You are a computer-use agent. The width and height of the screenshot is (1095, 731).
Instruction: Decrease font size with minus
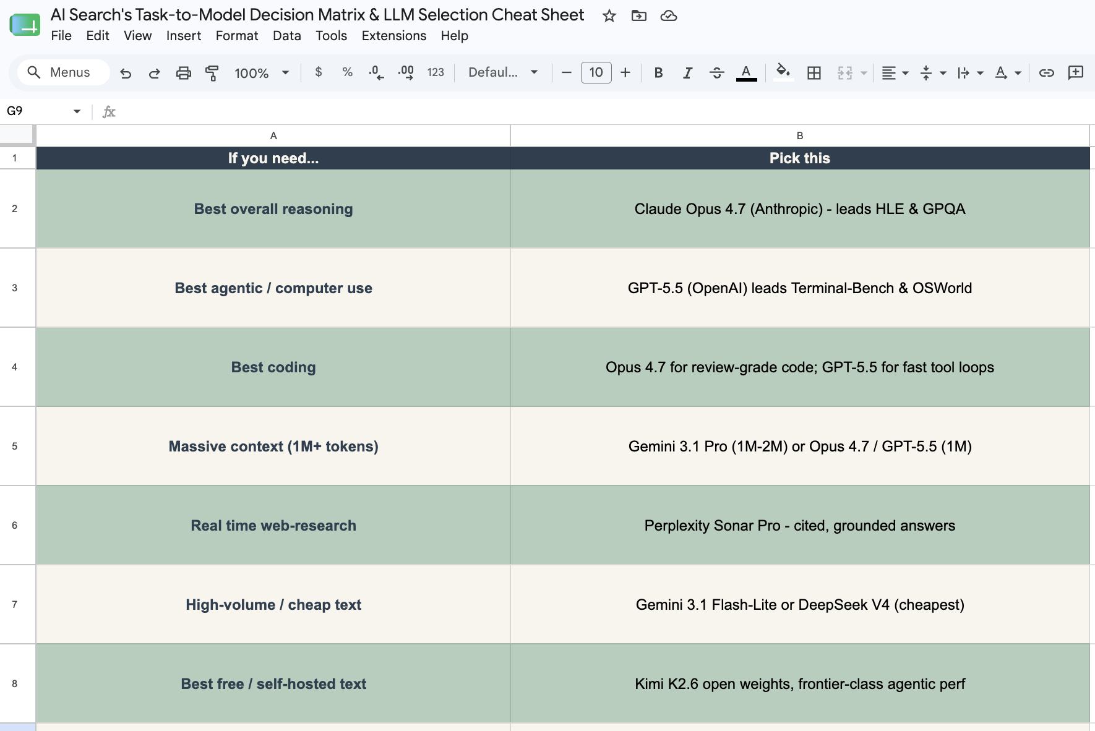pos(566,72)
